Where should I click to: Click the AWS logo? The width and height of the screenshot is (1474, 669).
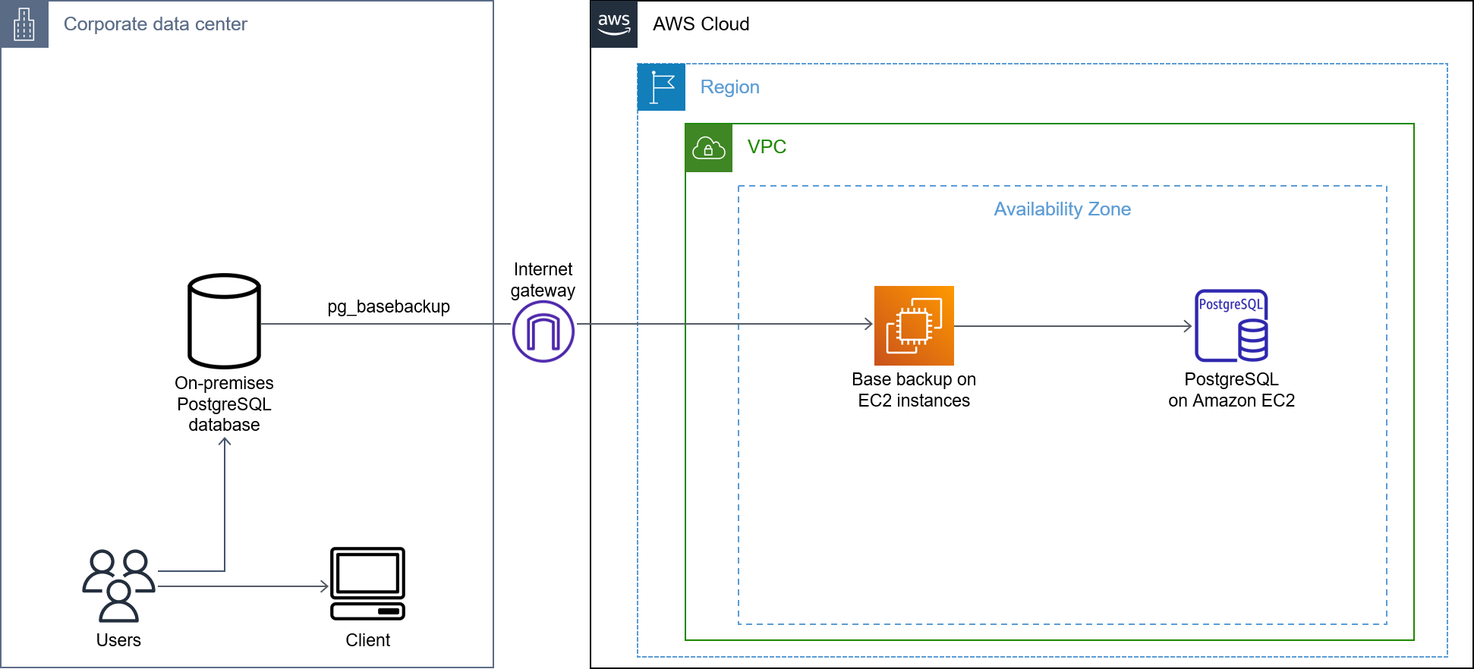(x=613, y=24)
